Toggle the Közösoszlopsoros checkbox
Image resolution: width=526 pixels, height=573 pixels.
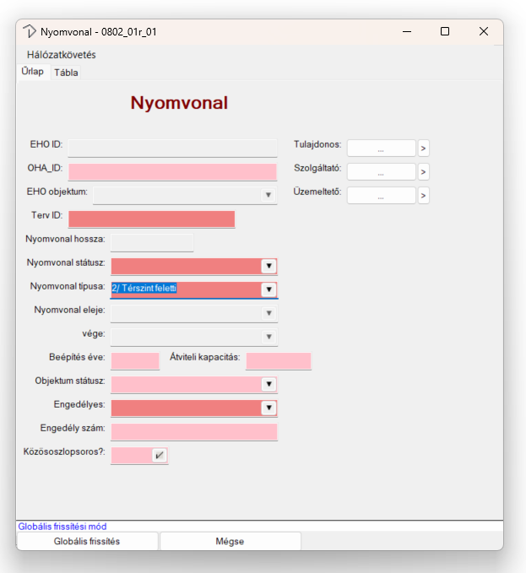pos(159,456)
